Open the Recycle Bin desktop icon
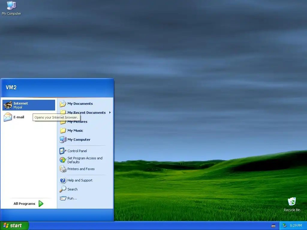 [x=292, y=204]
